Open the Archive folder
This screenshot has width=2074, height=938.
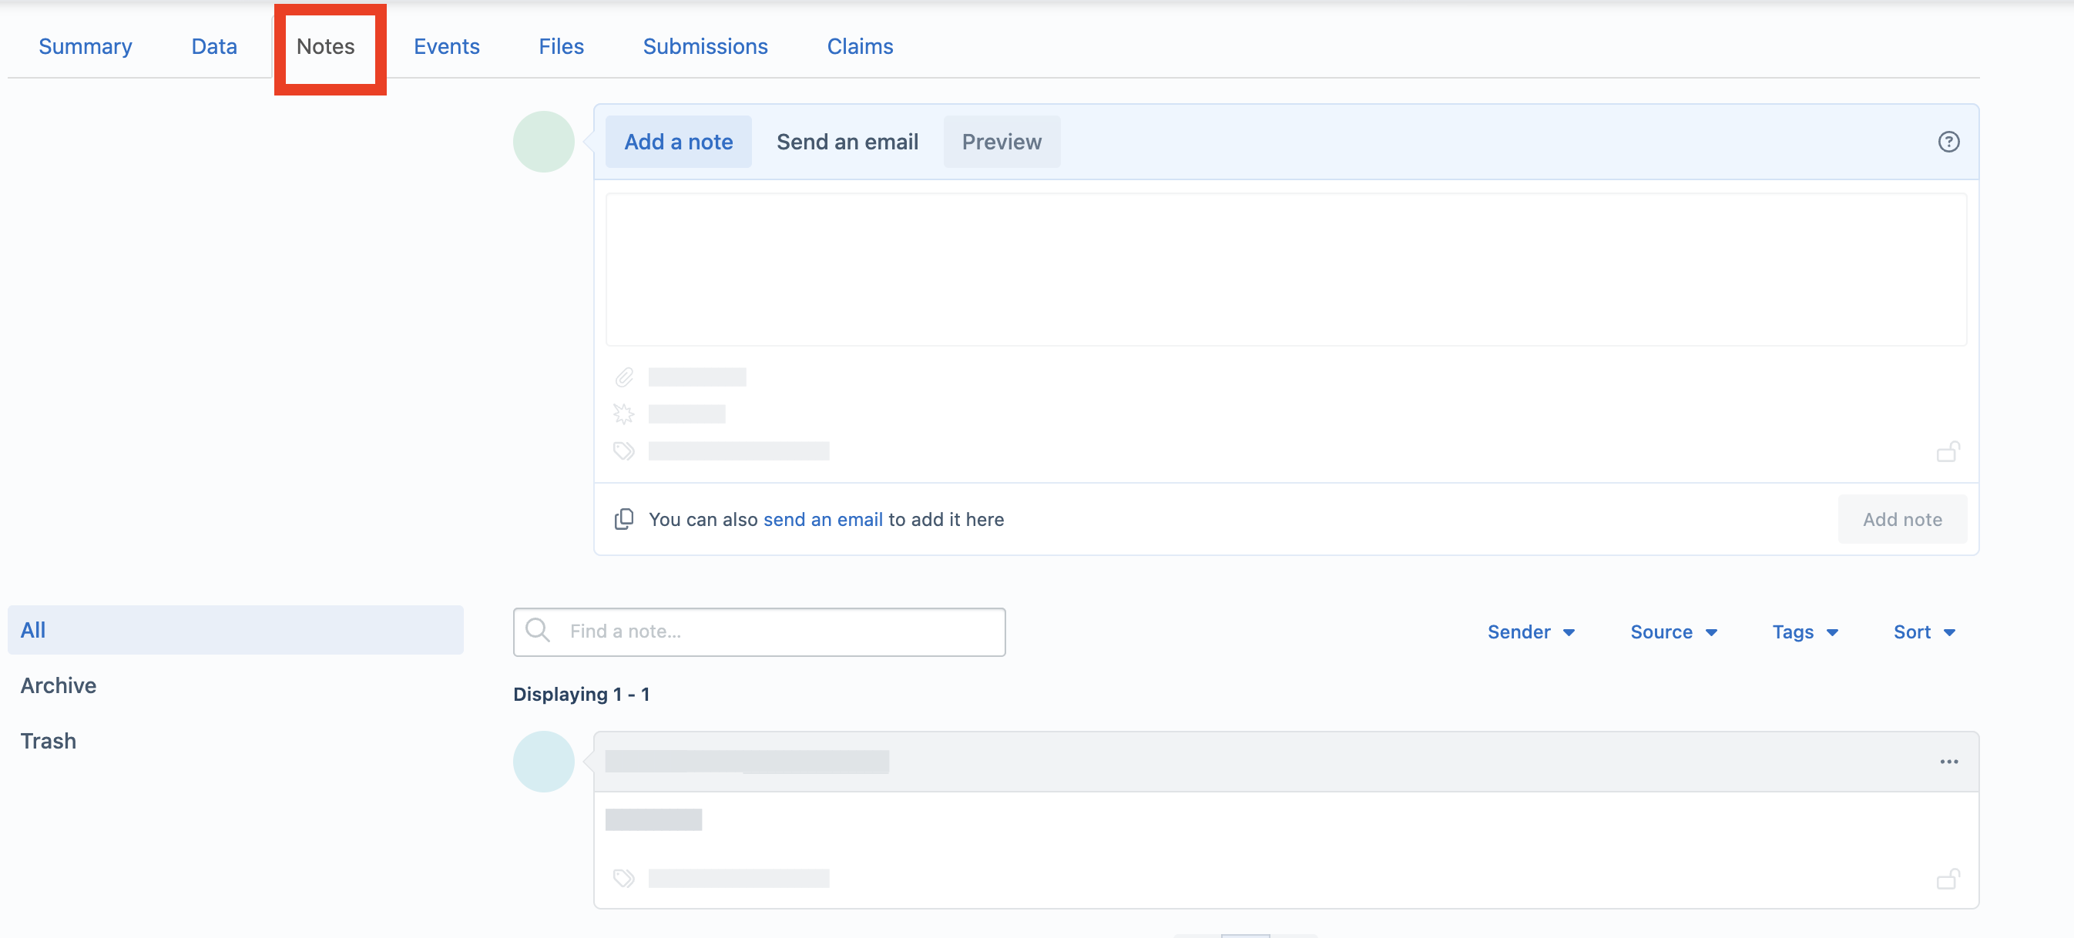pyautogui.click(x=58, y=685)
